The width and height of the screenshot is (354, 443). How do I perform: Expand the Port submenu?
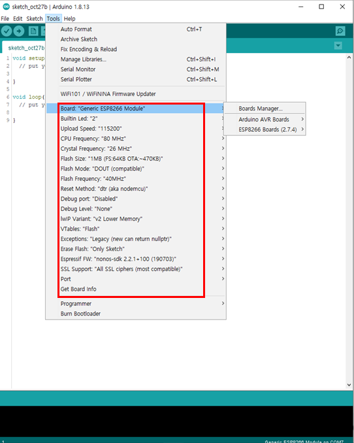[136, 279]
